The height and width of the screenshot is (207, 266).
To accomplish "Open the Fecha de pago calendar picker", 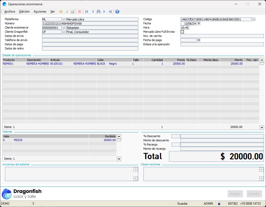I will click(x=199, y=40).
